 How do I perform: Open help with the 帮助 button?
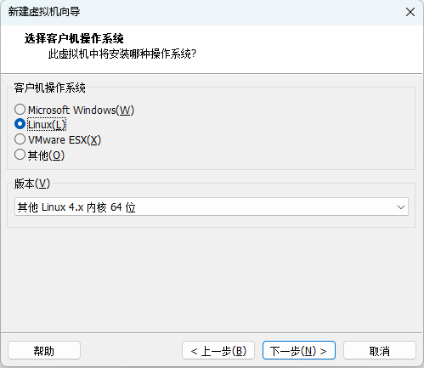[44, 351]
